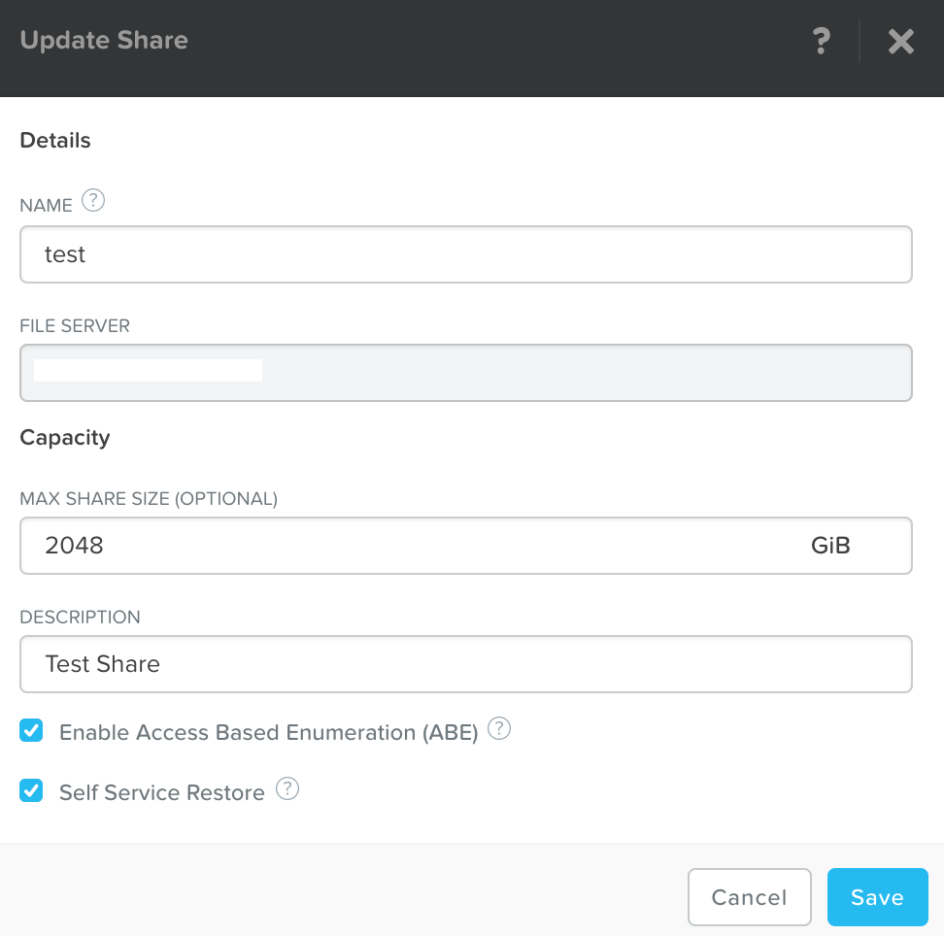Screen dimensions: 944x936
Task: Save the share changes
Action: [x=877, y=897]
